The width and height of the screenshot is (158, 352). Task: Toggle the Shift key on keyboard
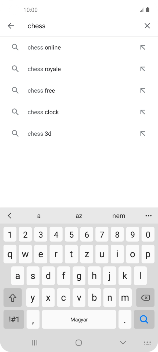click(13, 298)
